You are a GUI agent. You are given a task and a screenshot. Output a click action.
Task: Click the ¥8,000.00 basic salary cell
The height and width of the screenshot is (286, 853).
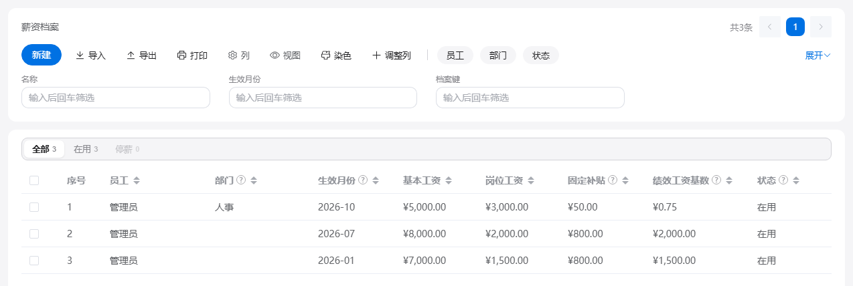[x=424, y=234]
